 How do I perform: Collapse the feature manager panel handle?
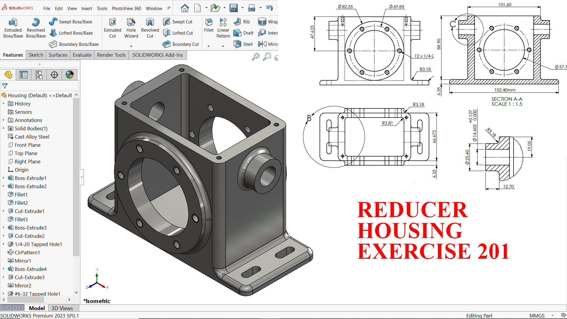click(x=82, y=177)
